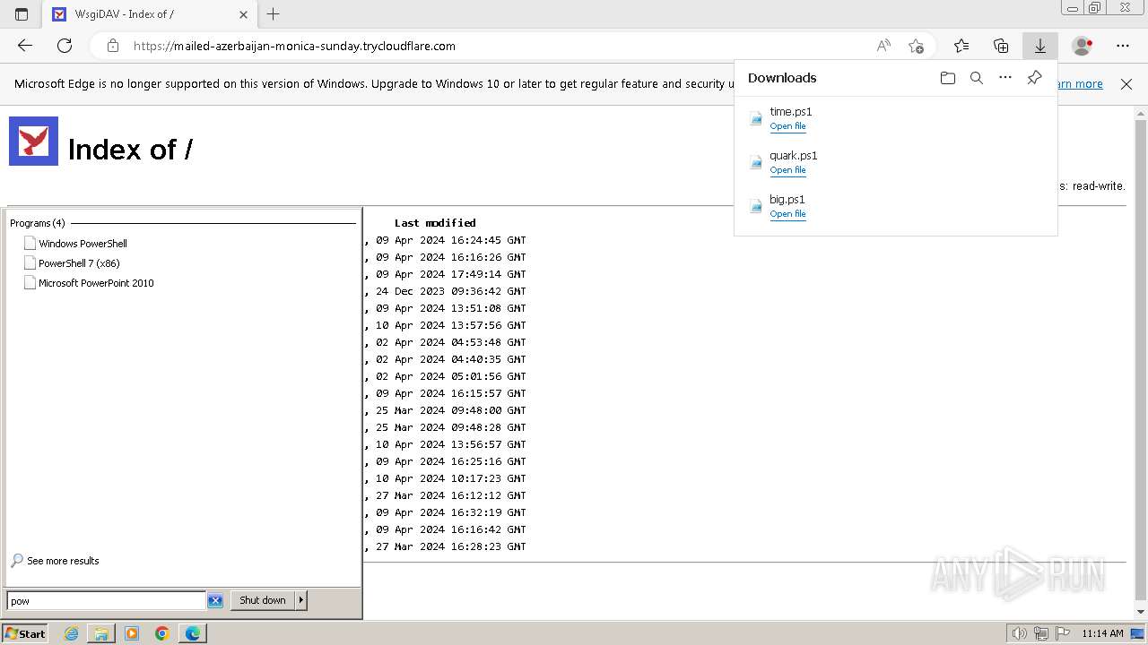
Task: Toggle the Downloads toolbar icon
Action: (x=1040, y=46)
